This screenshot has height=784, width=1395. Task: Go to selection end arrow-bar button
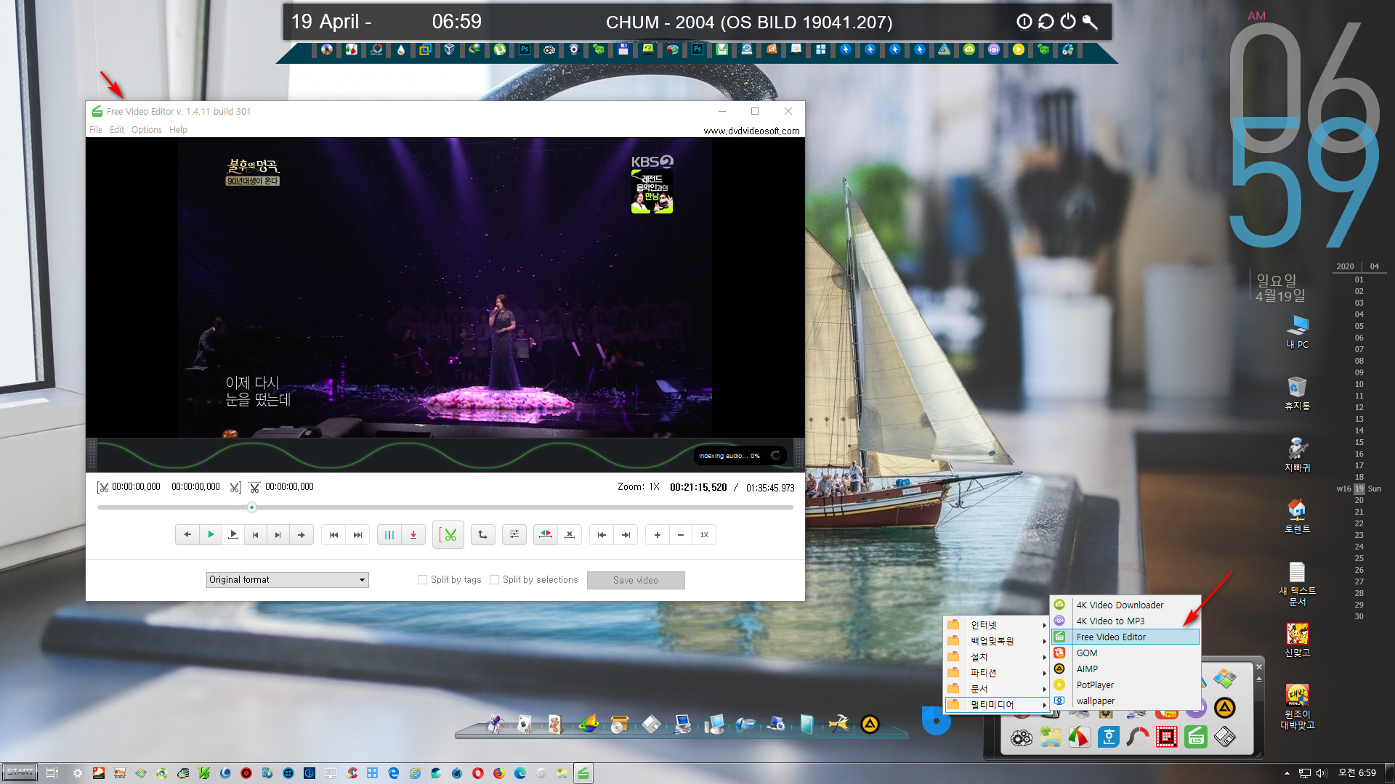click(x=626, y=535)
